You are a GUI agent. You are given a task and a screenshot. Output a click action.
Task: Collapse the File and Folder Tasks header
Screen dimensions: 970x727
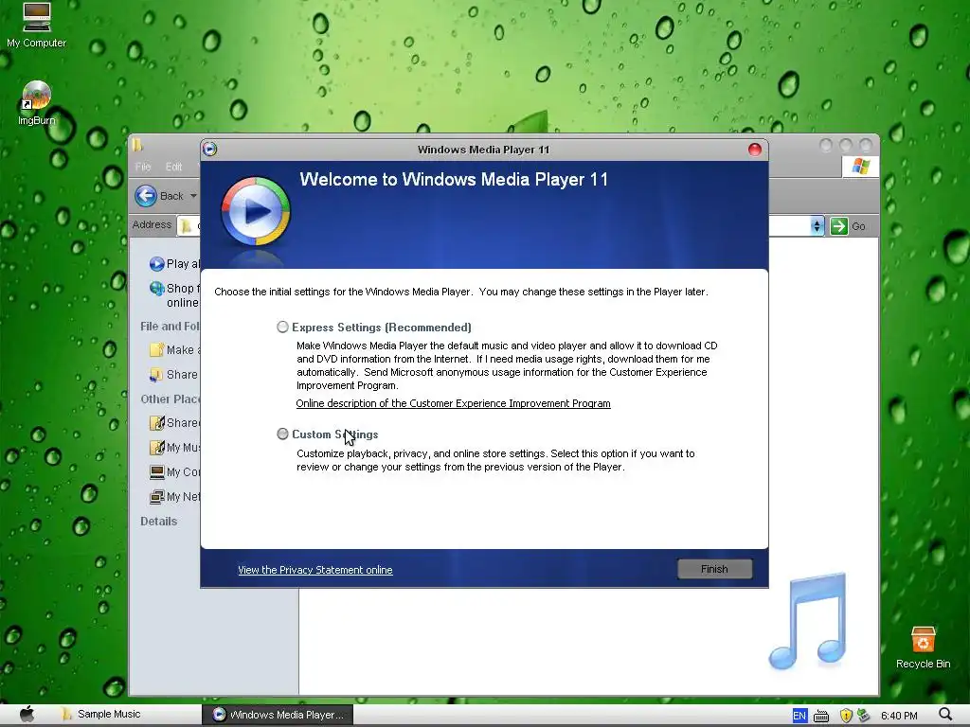click(x=171, y=327)
